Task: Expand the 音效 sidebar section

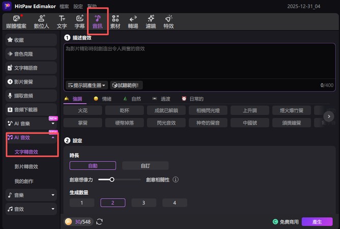Action: [x=53, y=209]
